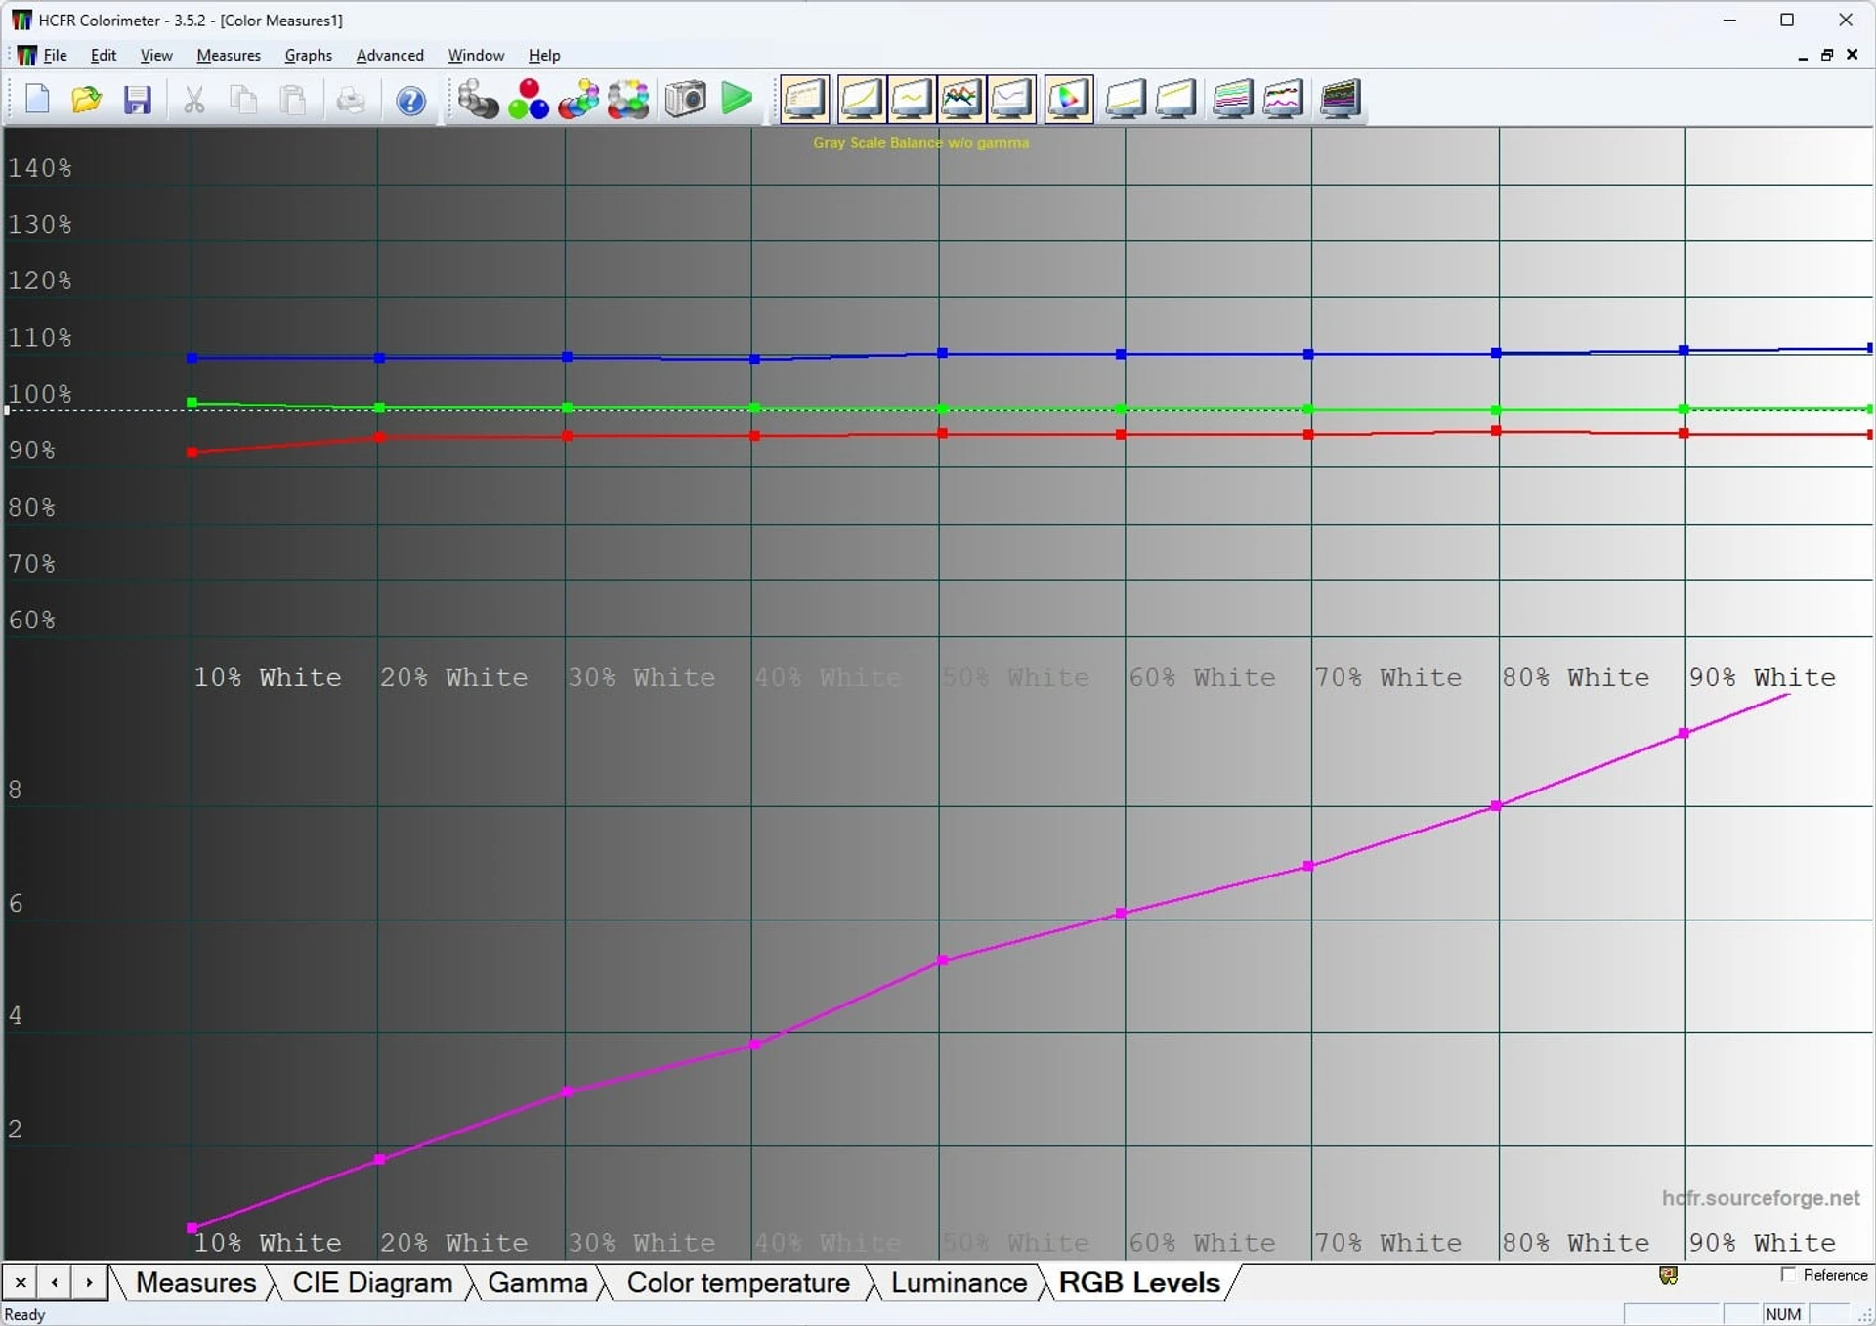This screenshot has height=1326, width=1876.
Task: Switch to the Luminance tab
Action: 959,1282
